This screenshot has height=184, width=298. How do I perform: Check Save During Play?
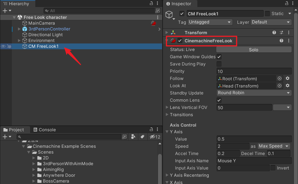coord(219,64)
